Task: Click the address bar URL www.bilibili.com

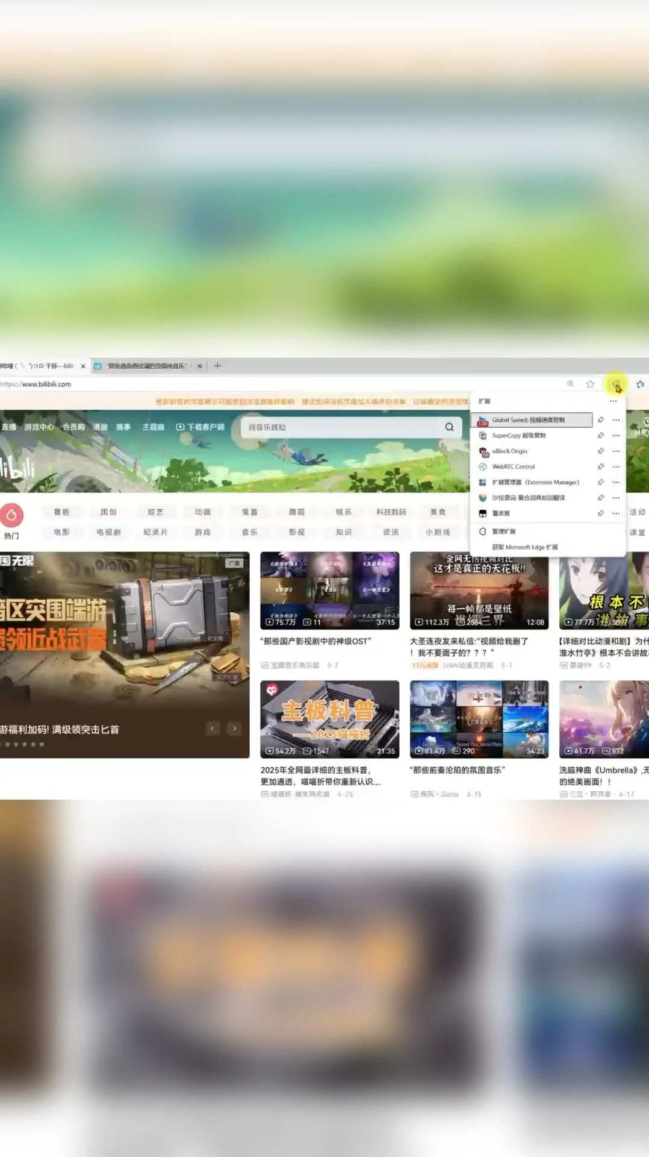Action: coord(36,384)
